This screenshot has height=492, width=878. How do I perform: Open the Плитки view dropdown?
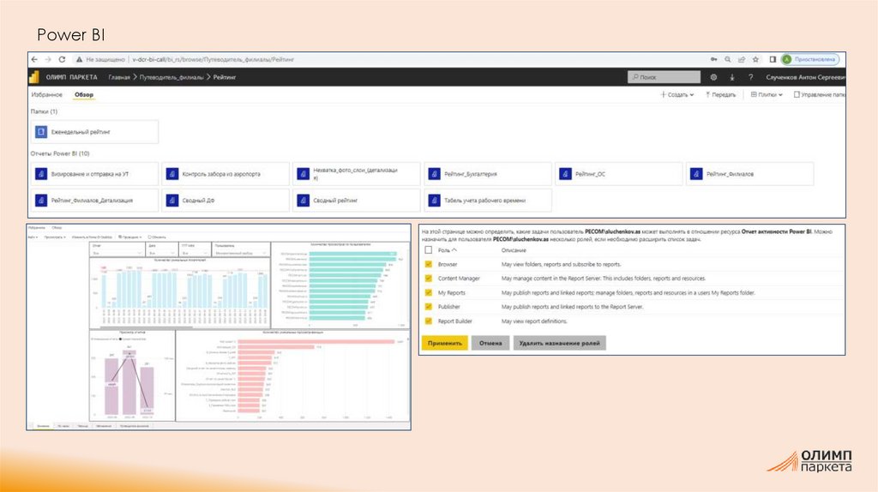(x=767, y=95)
